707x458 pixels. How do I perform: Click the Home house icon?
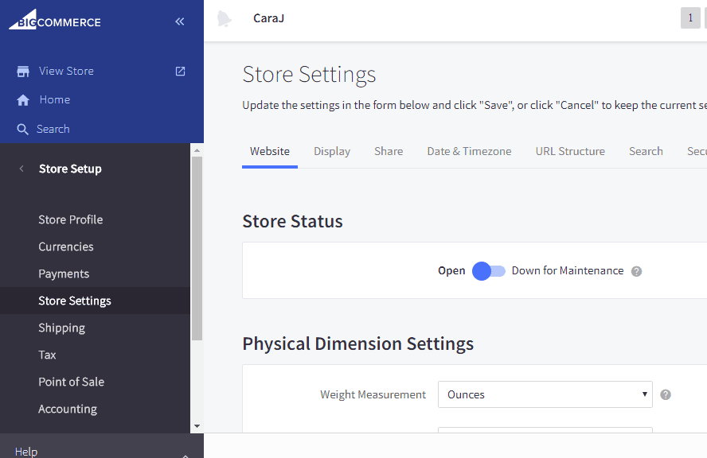point(23,100)
